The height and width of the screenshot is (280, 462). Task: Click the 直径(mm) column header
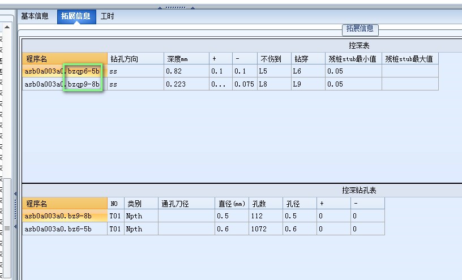[232, 204]
